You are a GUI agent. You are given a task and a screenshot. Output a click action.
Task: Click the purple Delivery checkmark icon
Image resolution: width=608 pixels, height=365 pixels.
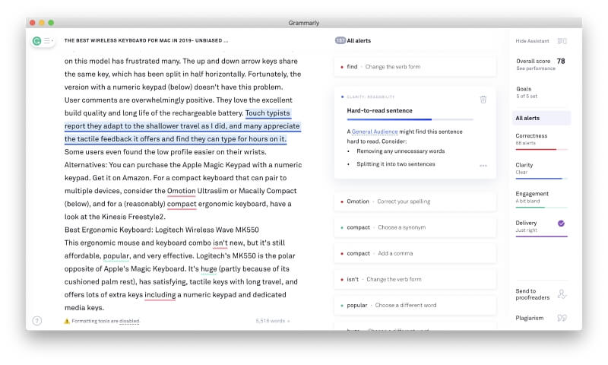click(561, 224)
